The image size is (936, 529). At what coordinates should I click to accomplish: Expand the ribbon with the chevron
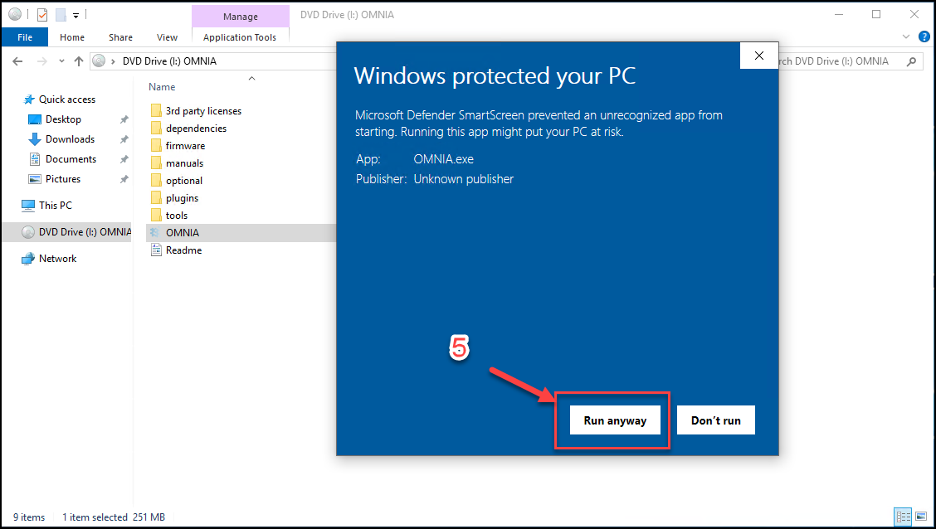[906, 37]
